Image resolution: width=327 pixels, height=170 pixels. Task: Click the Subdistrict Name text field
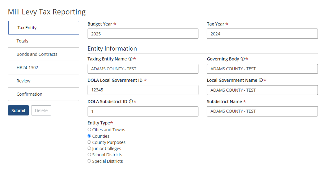(x=262, y=111)
